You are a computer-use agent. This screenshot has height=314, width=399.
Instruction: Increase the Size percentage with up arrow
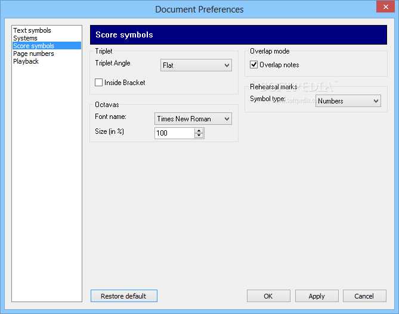pos(199,130)
